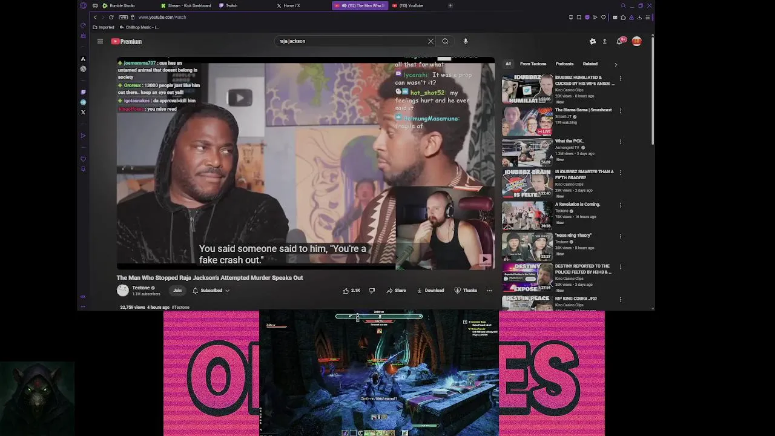Download the video
Image resolution: width=775 pixels, height=436 pixels.
tap(430, 291)
